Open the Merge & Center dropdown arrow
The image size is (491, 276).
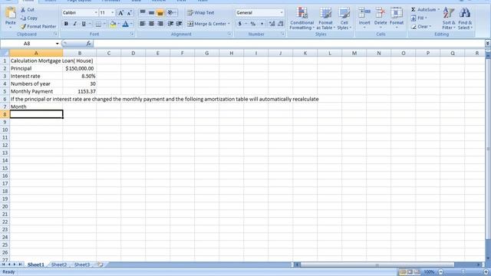click(x=229, y=24)
